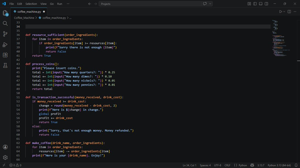Expand the title bar overflow menu ellipsis
The width and height of the screenshot is (300, 168).
[68, 4]
